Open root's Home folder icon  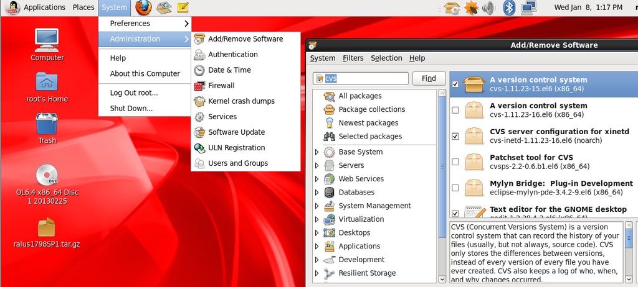click(47, 86)
